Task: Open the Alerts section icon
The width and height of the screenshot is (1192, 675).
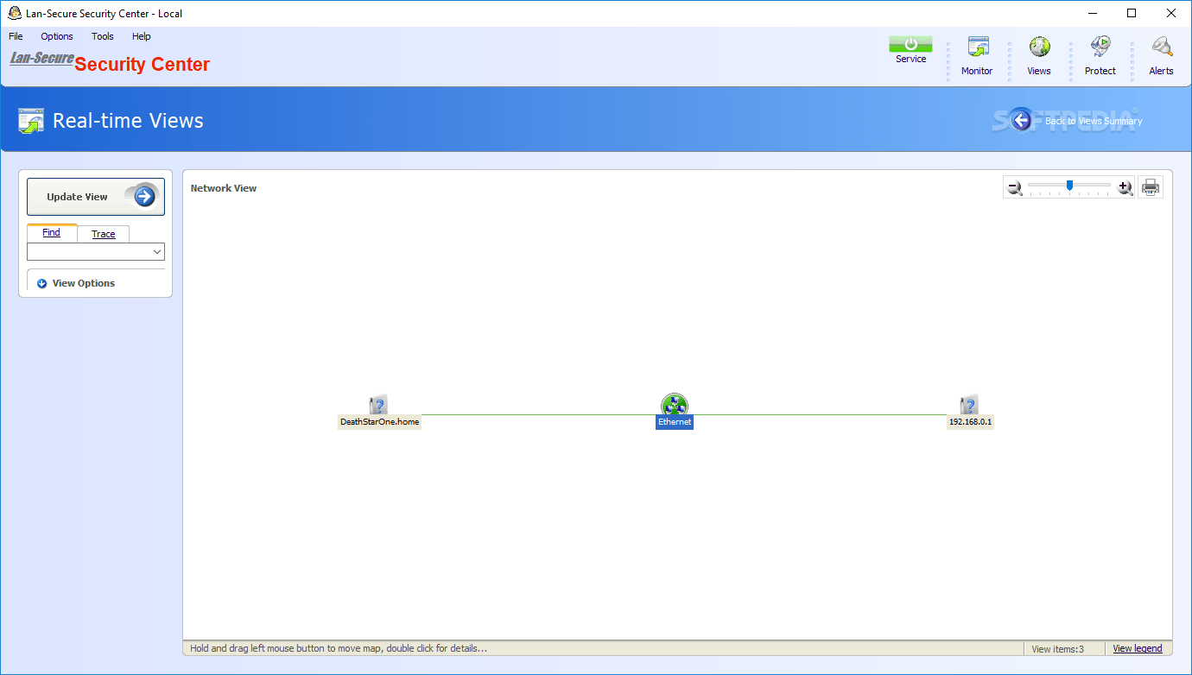Action: pyautogui.click(x=1162, y=47)
